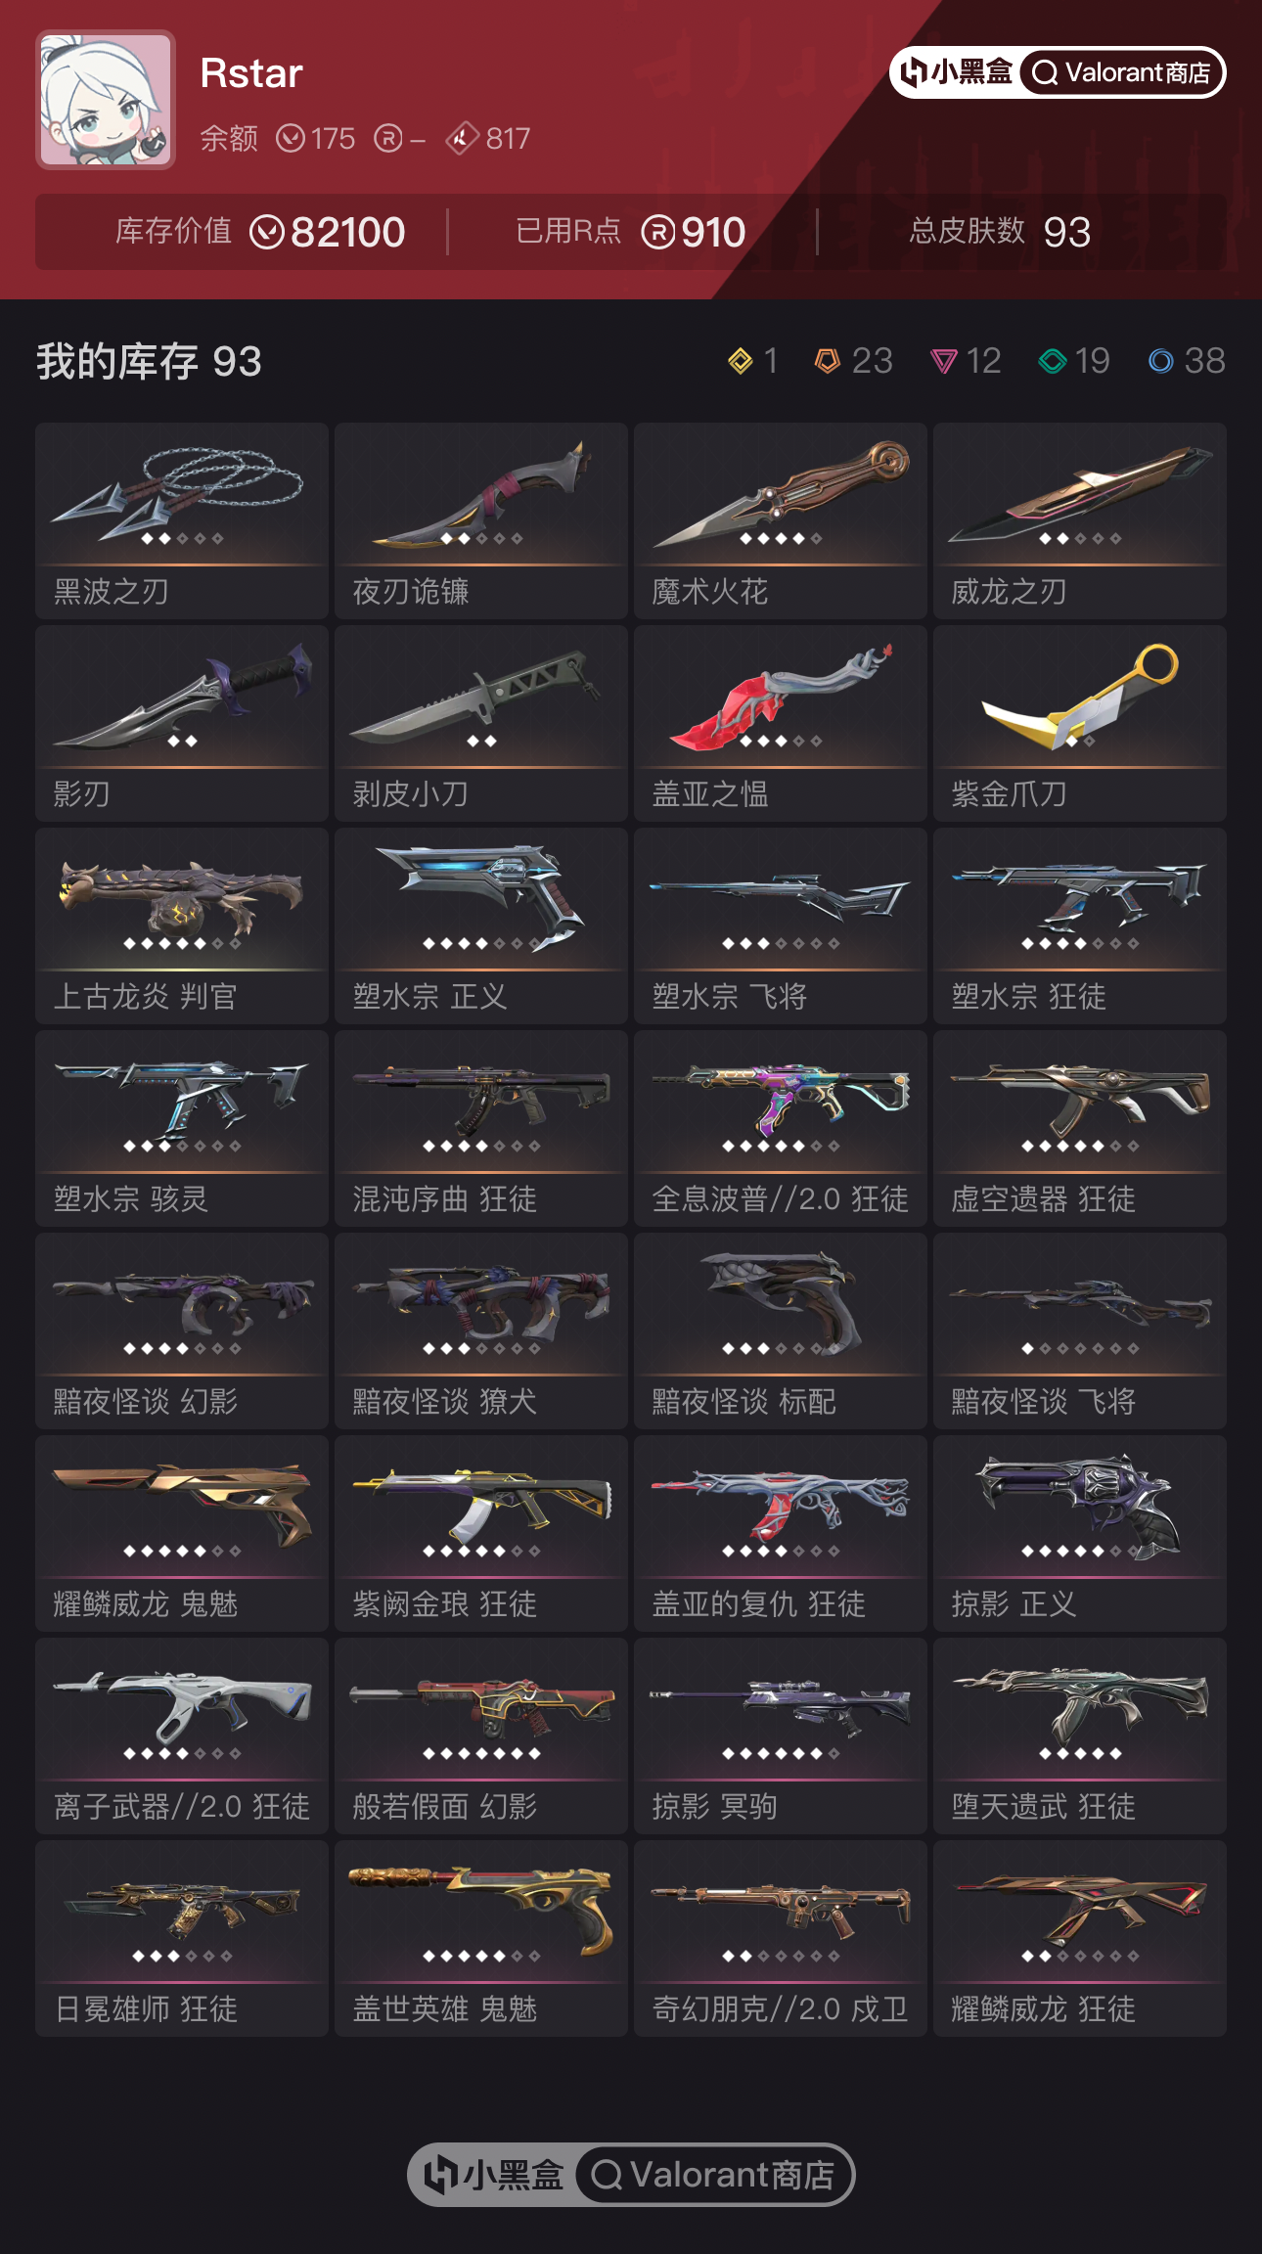
Task: Select the orange tier filter icon showing 23
Action: click(x=828, y=361)
